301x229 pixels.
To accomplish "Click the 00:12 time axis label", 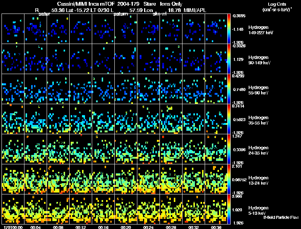I will [x=81, y=227].
